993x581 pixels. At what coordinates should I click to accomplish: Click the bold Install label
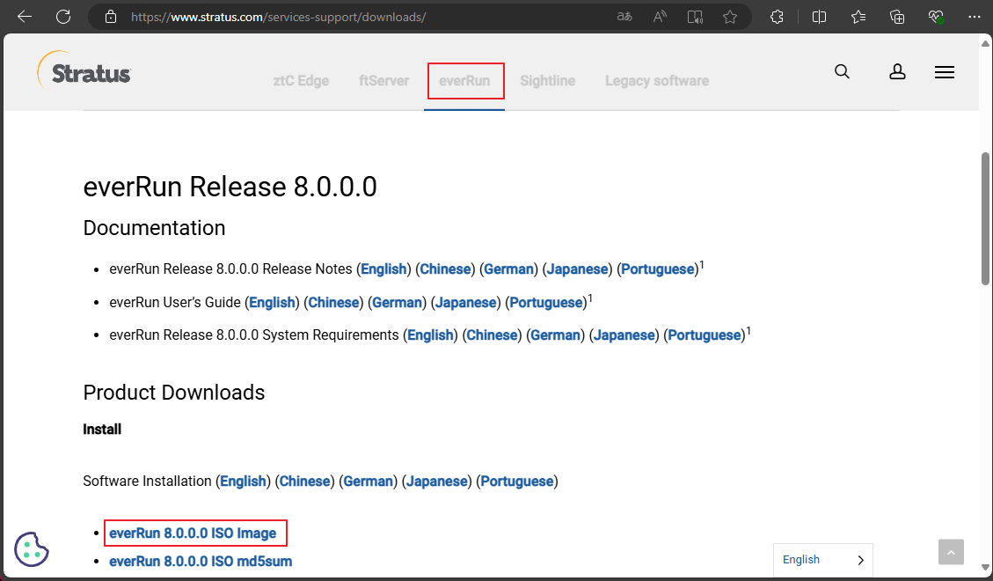point(102,430)
